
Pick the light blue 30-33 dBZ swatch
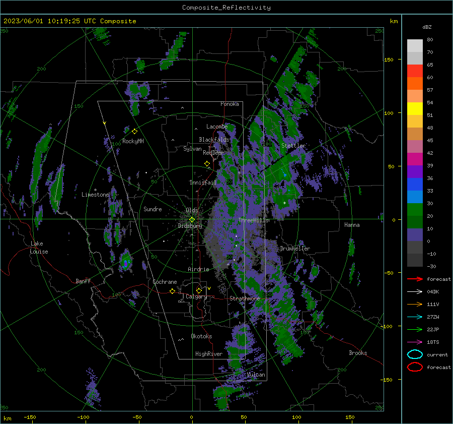pos(415,197)
